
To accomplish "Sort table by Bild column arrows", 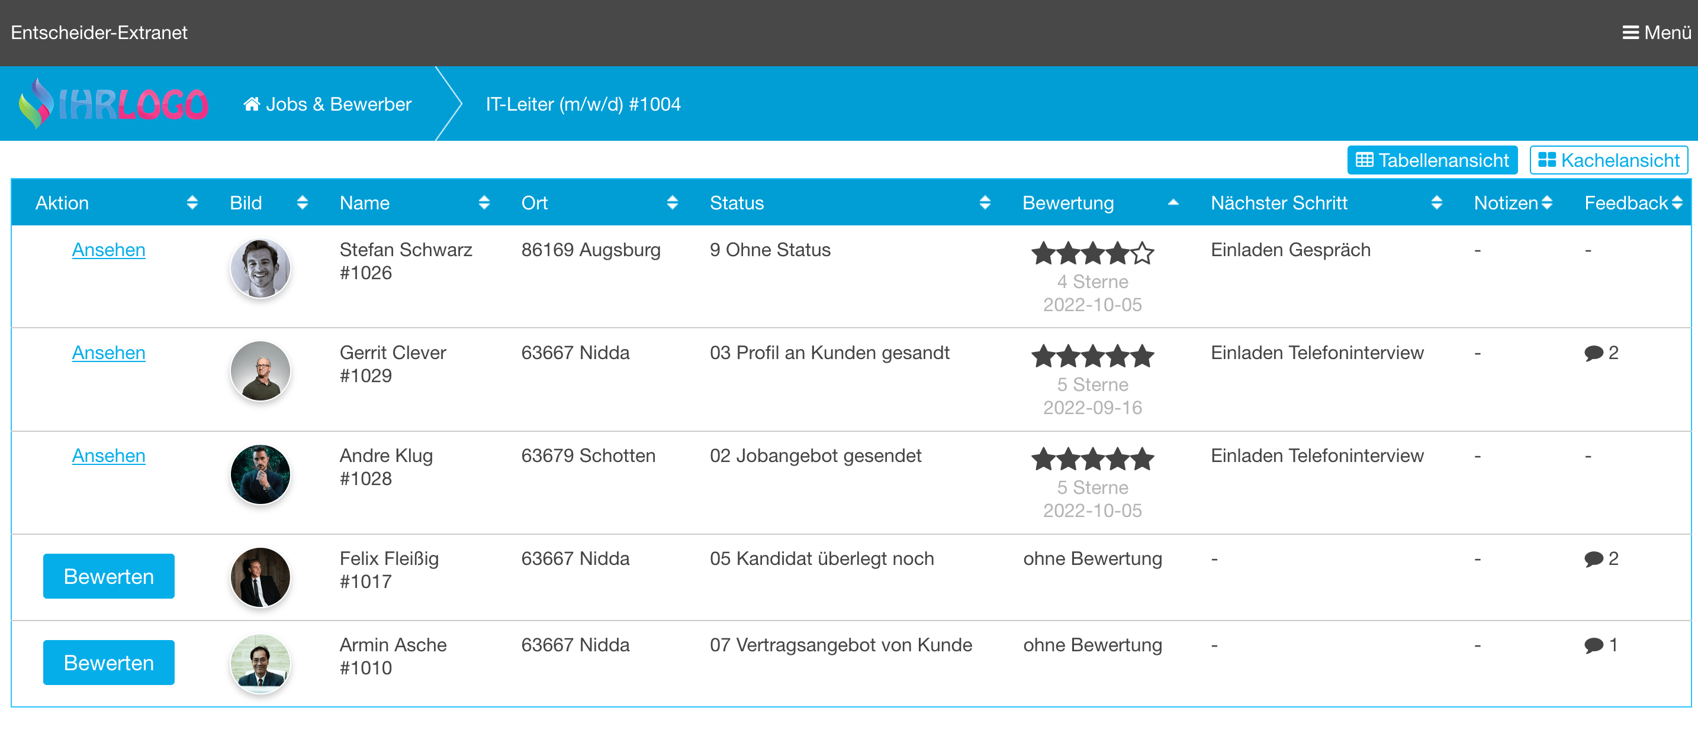I will tap(303, 203).
